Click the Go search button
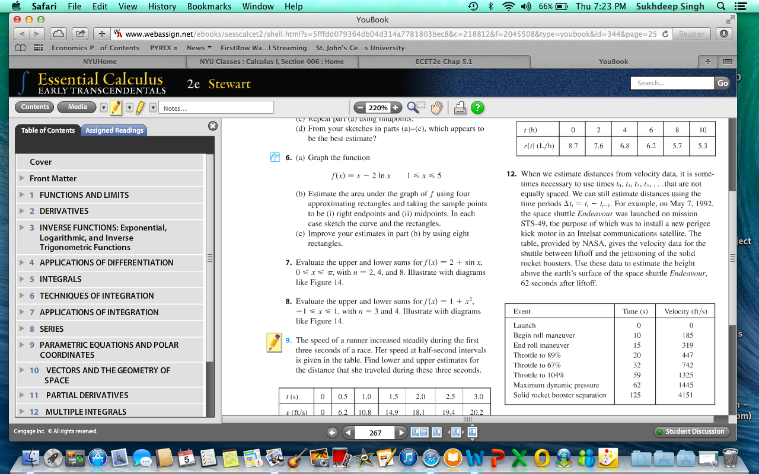Screen dimensions: 759x474 pyautogui.click(x=723, y=83)
